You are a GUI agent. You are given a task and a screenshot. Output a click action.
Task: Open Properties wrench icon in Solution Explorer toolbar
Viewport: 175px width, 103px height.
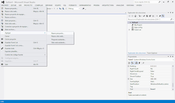[160, 16]
